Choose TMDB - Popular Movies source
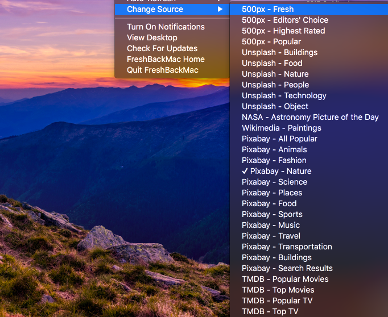 pos(285,279)
